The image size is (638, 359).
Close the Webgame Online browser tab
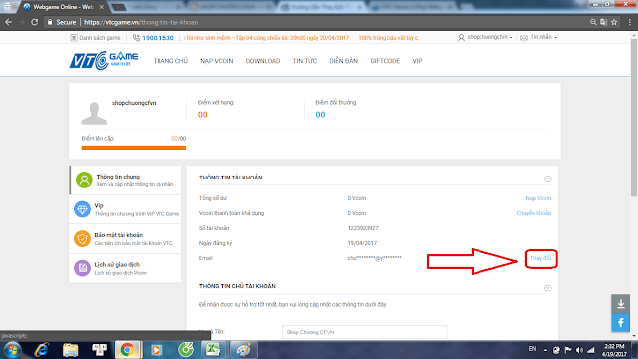102,7
